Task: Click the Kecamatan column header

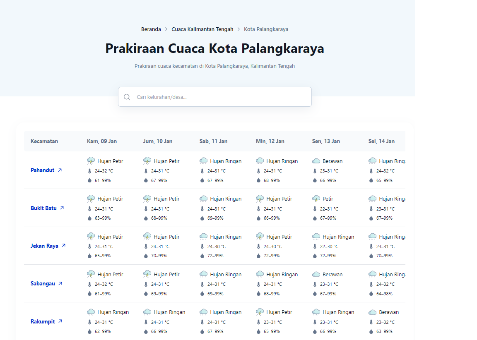Action: pos(44,141)
